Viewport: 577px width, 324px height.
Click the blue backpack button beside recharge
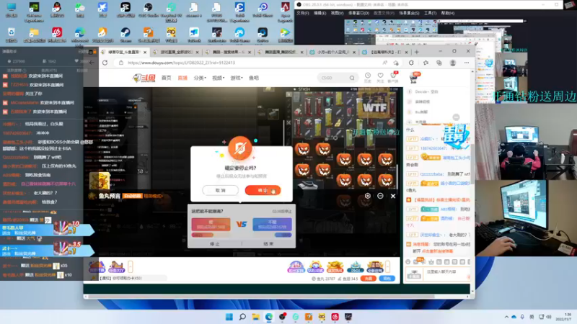coord(387,279)
